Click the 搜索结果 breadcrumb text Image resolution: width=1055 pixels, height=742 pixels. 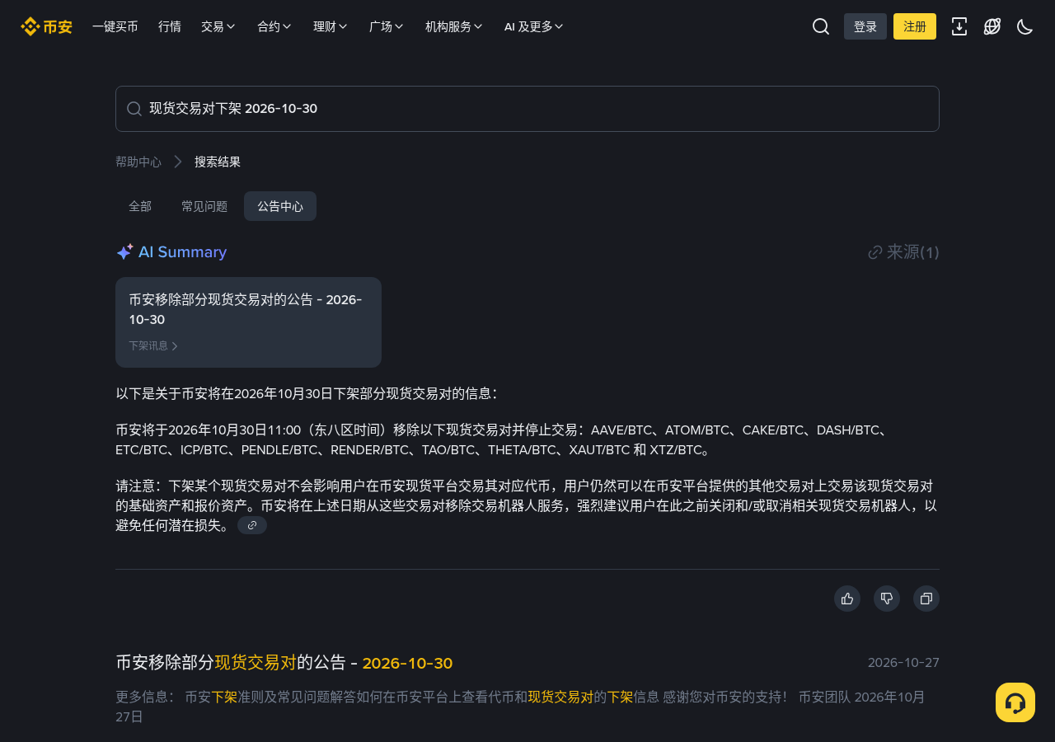218,162
